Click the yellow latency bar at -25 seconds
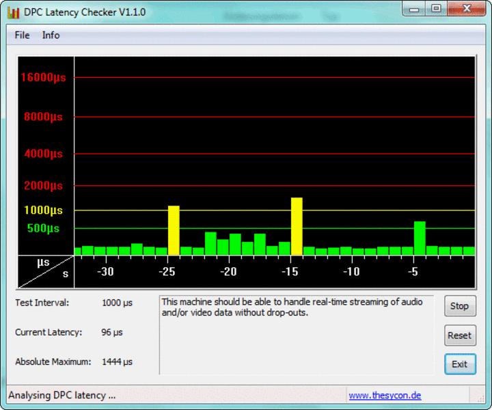This screenshot has width=492, height=410. 174,230
